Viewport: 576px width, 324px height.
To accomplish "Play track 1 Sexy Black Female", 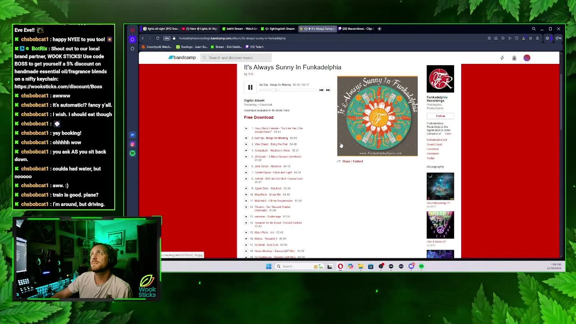I will tap(246, 128).
